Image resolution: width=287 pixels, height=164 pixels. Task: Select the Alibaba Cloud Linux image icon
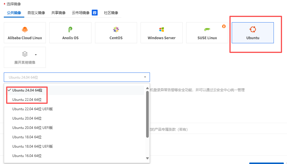(25, 30)
